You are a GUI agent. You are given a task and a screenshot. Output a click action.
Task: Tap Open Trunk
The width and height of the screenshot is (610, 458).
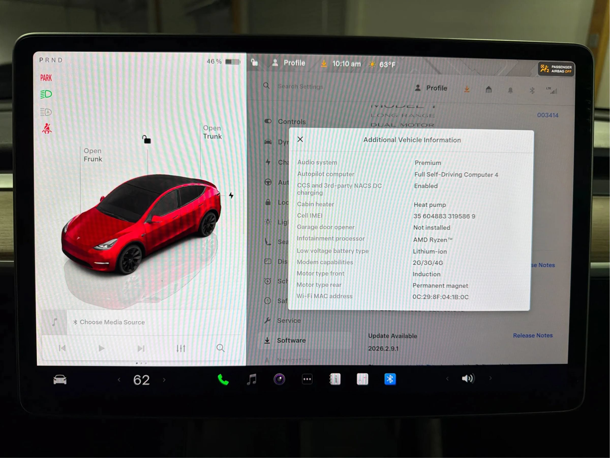click(x=212, y=132)
